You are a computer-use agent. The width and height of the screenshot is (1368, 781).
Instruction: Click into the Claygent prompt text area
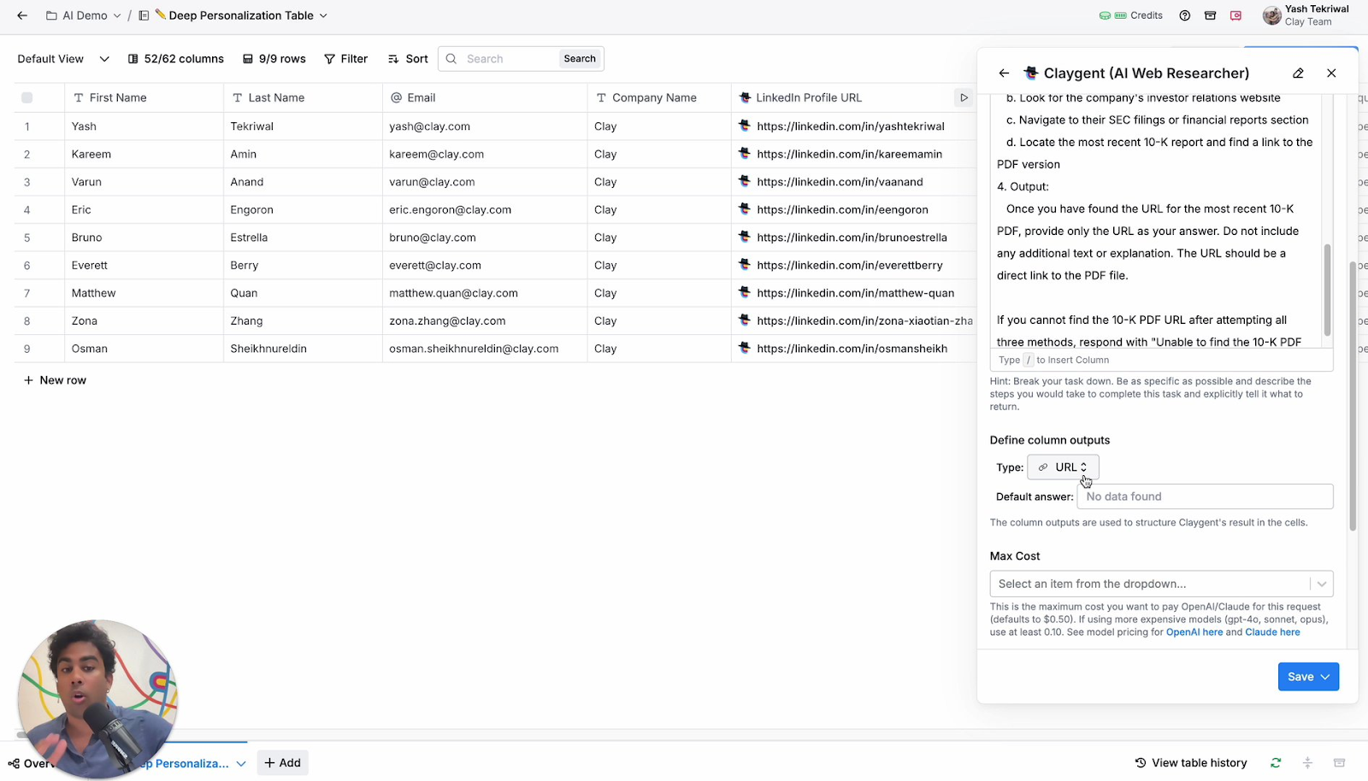(1156, 220)
